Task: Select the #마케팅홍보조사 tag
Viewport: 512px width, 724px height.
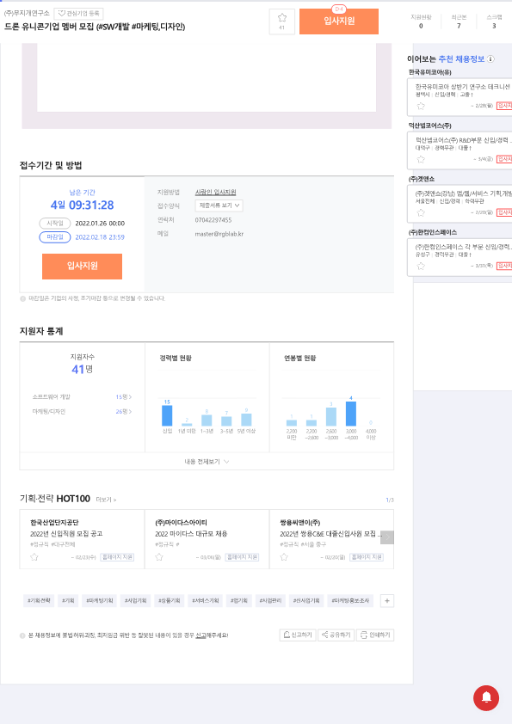Action: pyautogui.click(x=350, y=601)
